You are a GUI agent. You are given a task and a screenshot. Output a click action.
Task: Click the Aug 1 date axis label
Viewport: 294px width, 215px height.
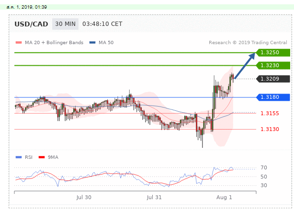(224, 197)
